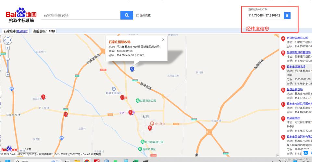The height and width of the screenshot is (162, 312).
Task: Focus the search box with 石家庄恒臻农场
Action: coord(81,15)
